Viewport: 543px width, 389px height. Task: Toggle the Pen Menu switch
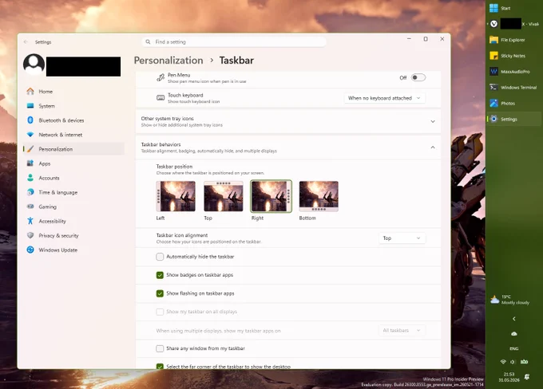(x=418, y=77)
